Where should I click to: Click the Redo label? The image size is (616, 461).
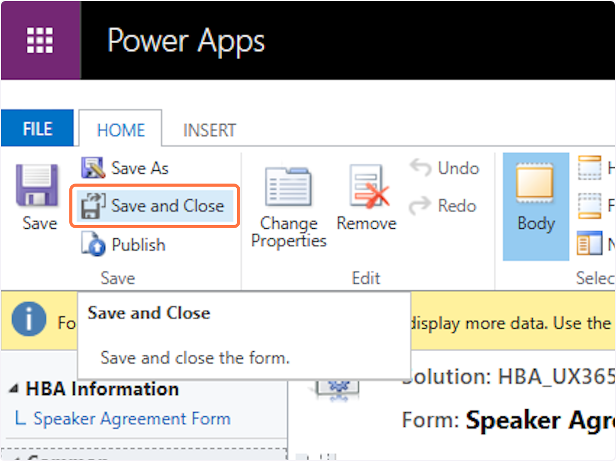click(x=457, y=206)
